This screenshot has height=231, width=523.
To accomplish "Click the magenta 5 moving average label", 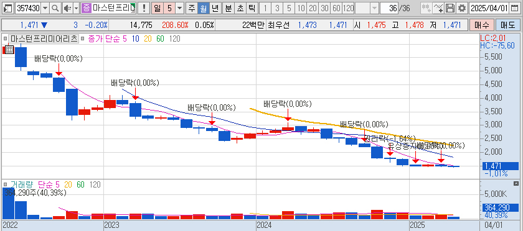I will 125,38.
